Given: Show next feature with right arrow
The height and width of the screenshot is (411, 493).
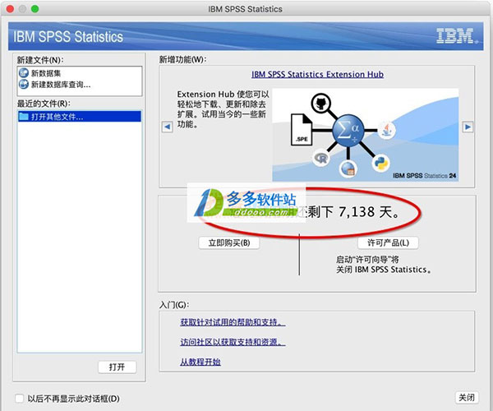Looking at the screenshot, I should tap(468, 127).
